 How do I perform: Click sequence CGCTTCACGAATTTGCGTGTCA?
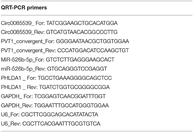[x=61, y=124]
